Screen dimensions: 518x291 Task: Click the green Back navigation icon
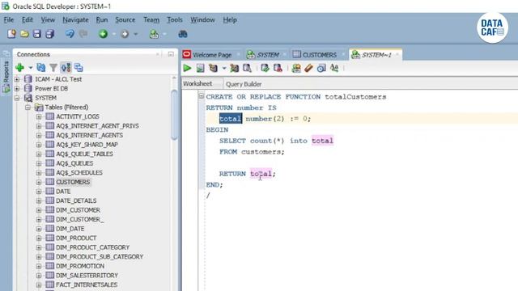103,34
